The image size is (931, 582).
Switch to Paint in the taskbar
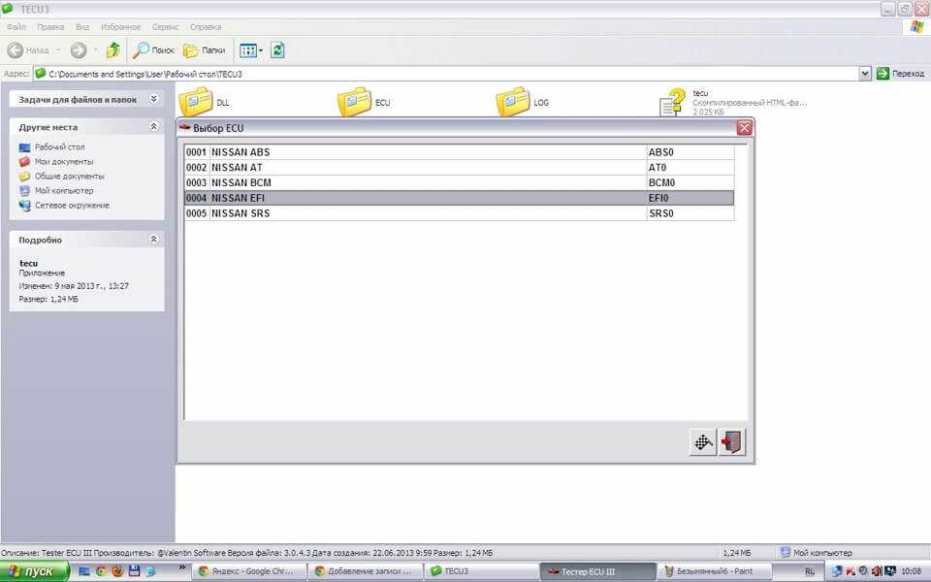[714, 571]
